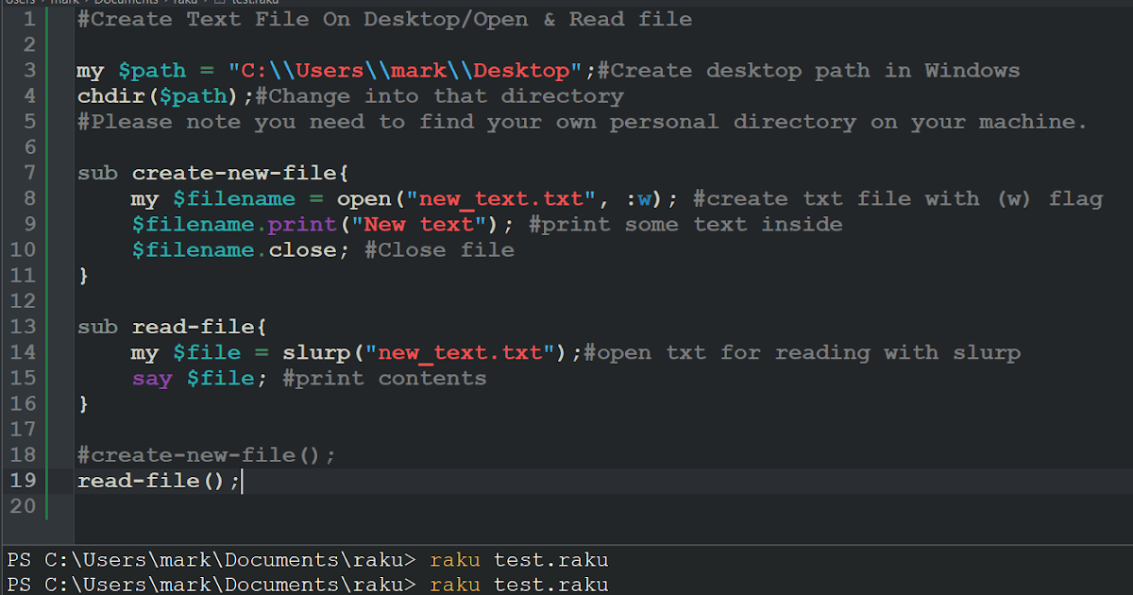Click the $file variable after say
The height and width of the screenshot is (595, 1133).
pyautogui.click(x=221, y=378)
